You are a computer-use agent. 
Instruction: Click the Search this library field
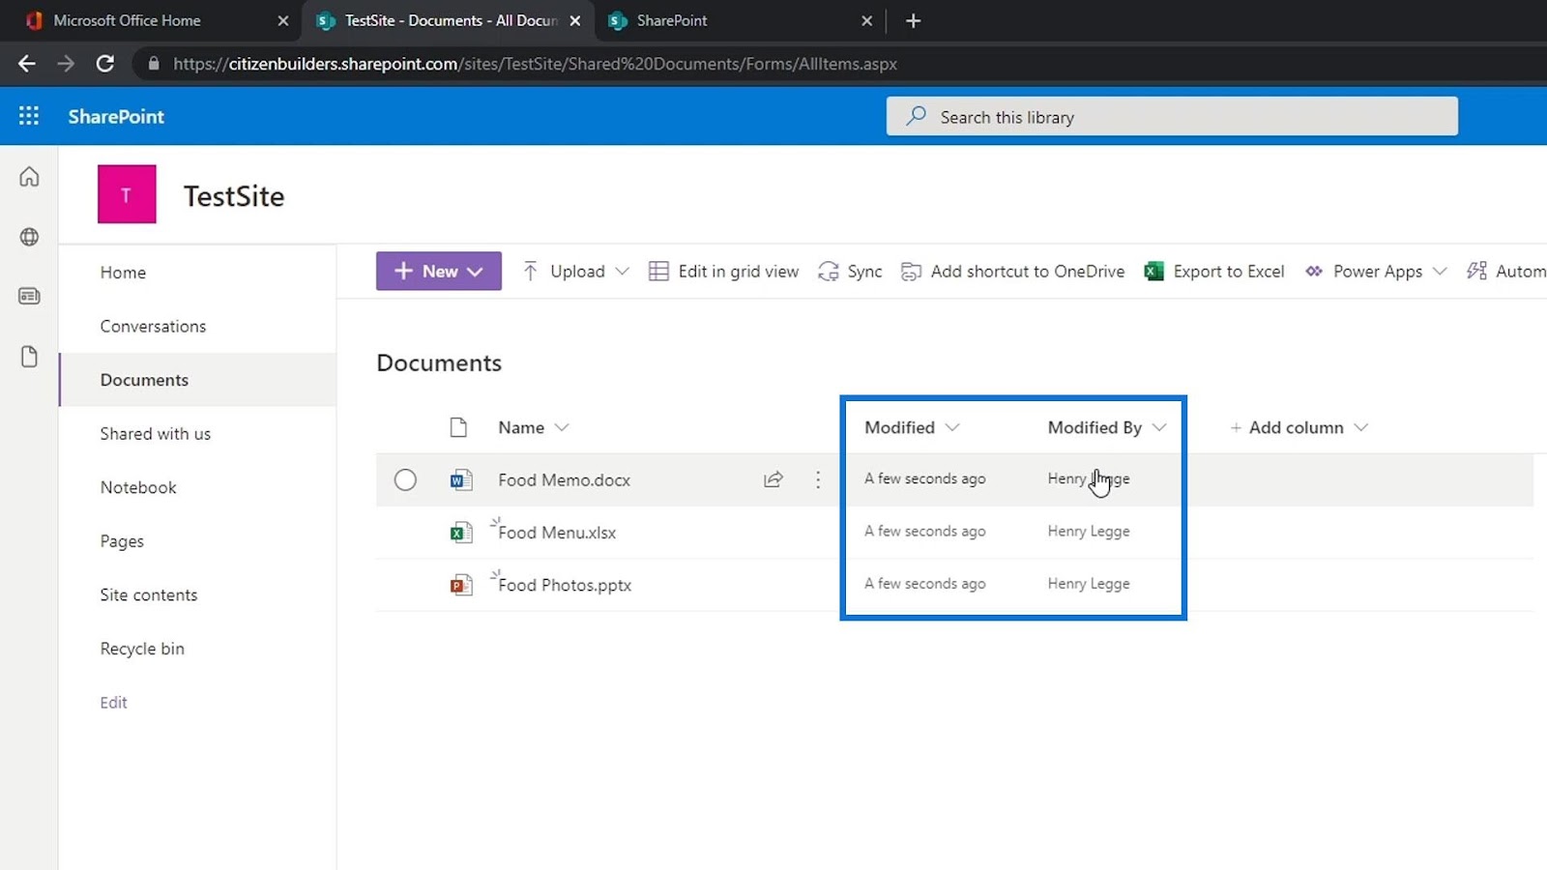pyautogui.click(x=1172, y=116)
